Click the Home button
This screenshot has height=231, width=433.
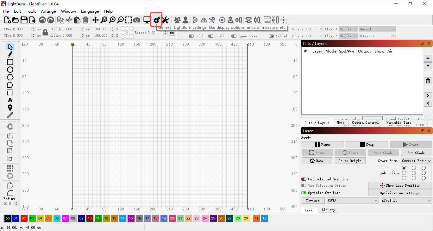pos(317,161)
